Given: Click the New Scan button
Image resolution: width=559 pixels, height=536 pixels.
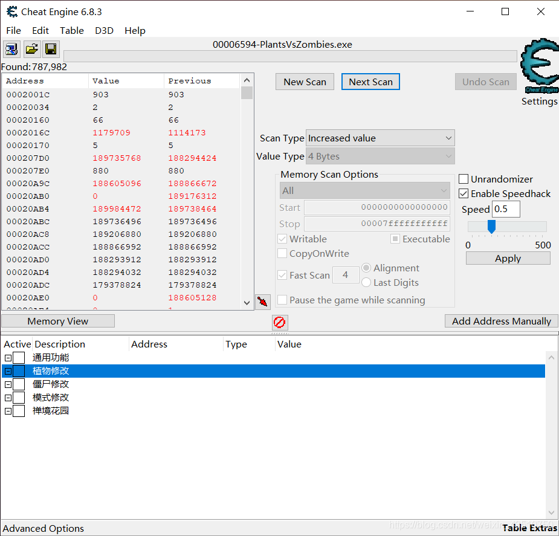Looking at the screenshot, I should click(305, 82).
